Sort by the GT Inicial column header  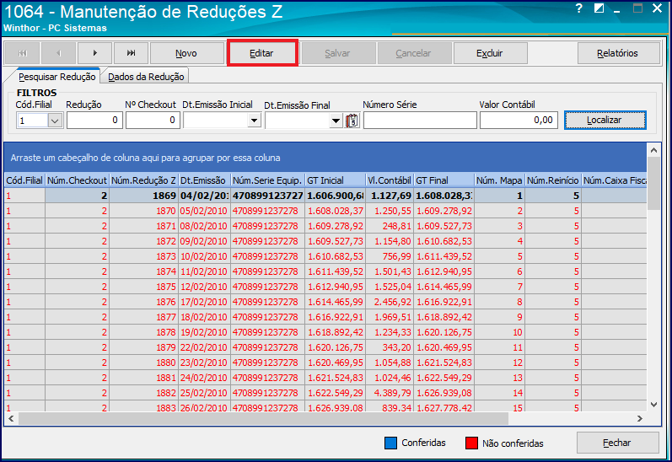point(335,180)
